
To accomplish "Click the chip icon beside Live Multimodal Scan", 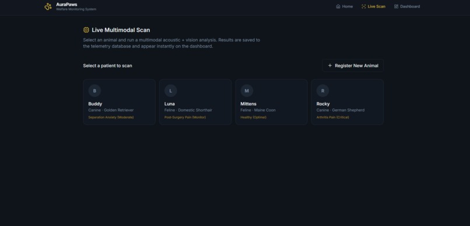I will coord(86,30).
